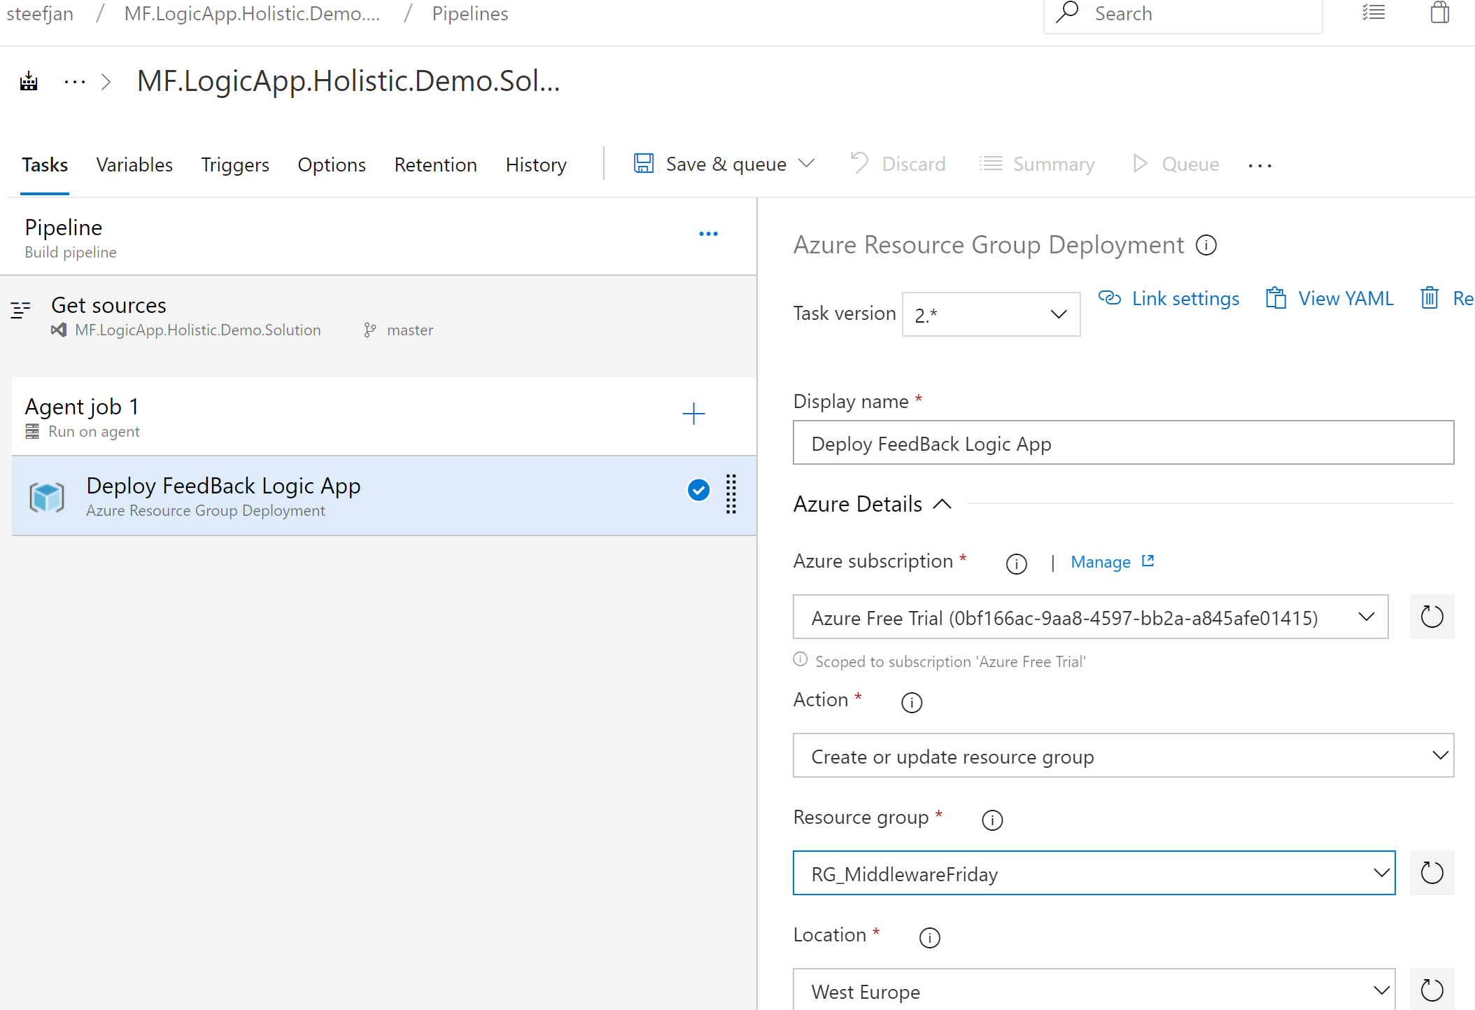Refresh the Location list

pos(1432,989)
